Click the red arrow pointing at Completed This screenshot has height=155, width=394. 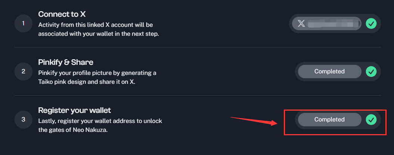(254, 121)
